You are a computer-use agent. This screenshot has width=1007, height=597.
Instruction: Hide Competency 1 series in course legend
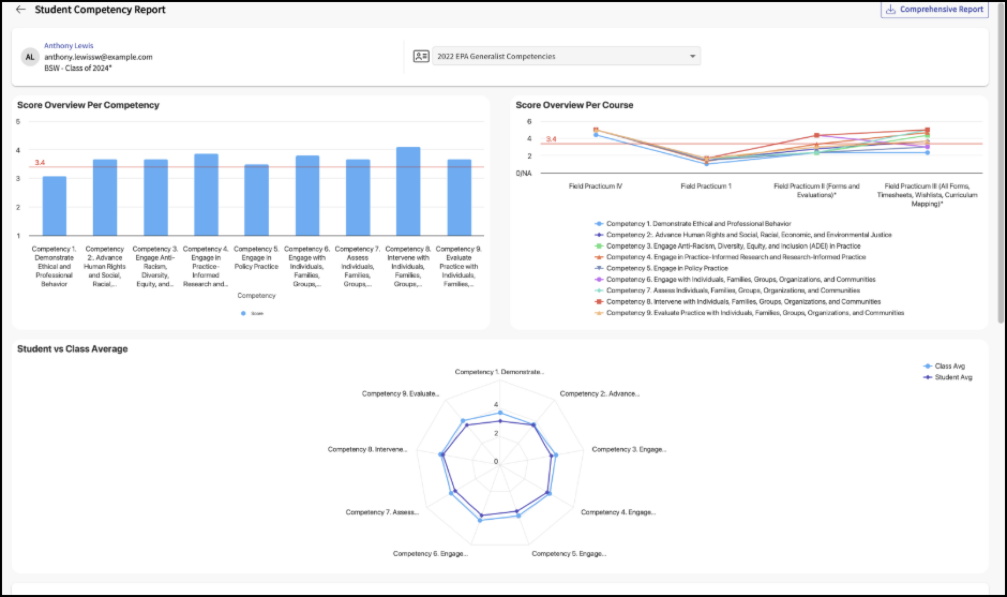[x=693, y=223]
